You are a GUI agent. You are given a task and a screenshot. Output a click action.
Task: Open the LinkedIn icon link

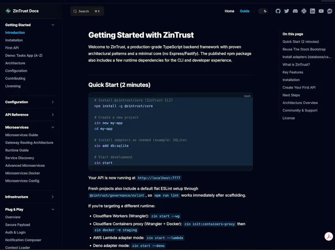312,11
